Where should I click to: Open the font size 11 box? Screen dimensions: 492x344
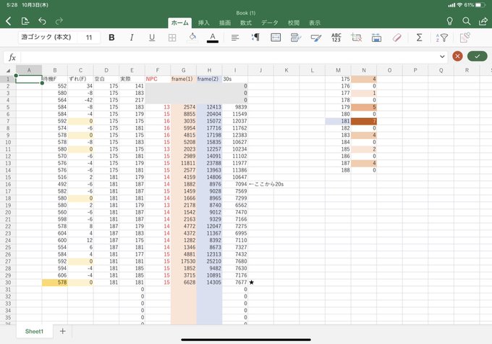(x=89, y=38)
